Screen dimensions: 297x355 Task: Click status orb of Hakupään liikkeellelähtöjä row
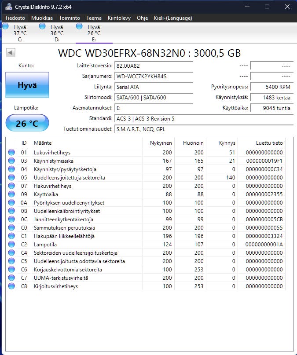[x=11, y=236]
